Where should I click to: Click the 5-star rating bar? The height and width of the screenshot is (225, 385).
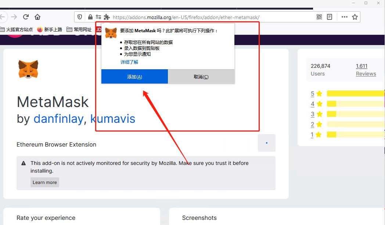pyautogui.click(x=356, y=93)
